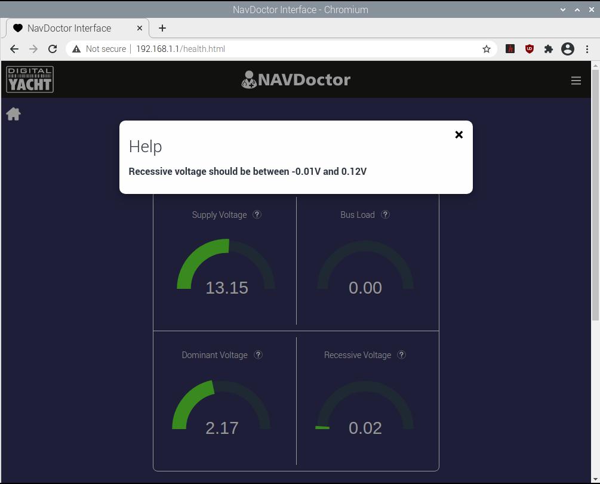Screen dimensions: 600x484
Task: Go to the home page icon
Action: [13, 114]
